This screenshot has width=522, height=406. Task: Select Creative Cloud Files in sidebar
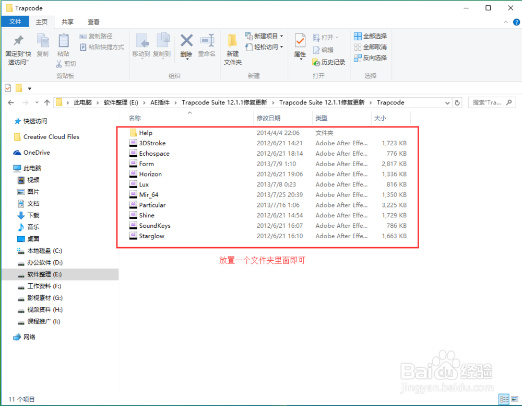[x=46, y=137]
